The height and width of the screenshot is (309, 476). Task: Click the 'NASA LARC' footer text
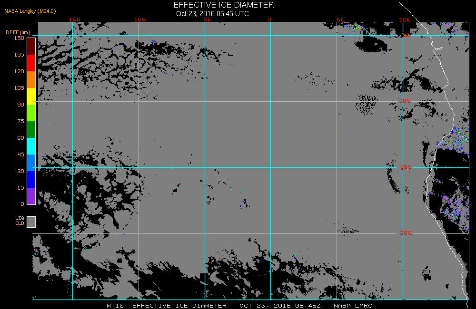pyautogui.click(x=353, y=305)
